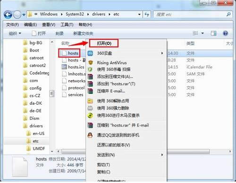Image resolution: width=236 pixels, height=183 pixels.
Task: Select the hosts.ics calendar file icon
Action: 64,67
